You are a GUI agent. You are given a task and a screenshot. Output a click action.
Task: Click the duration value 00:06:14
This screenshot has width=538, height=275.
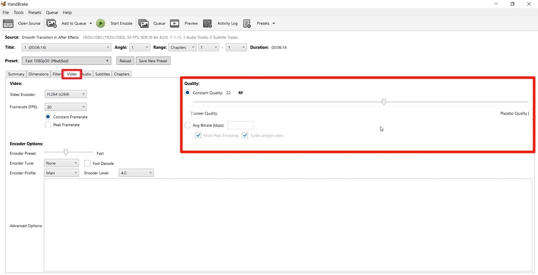click(x=279, y=47)
